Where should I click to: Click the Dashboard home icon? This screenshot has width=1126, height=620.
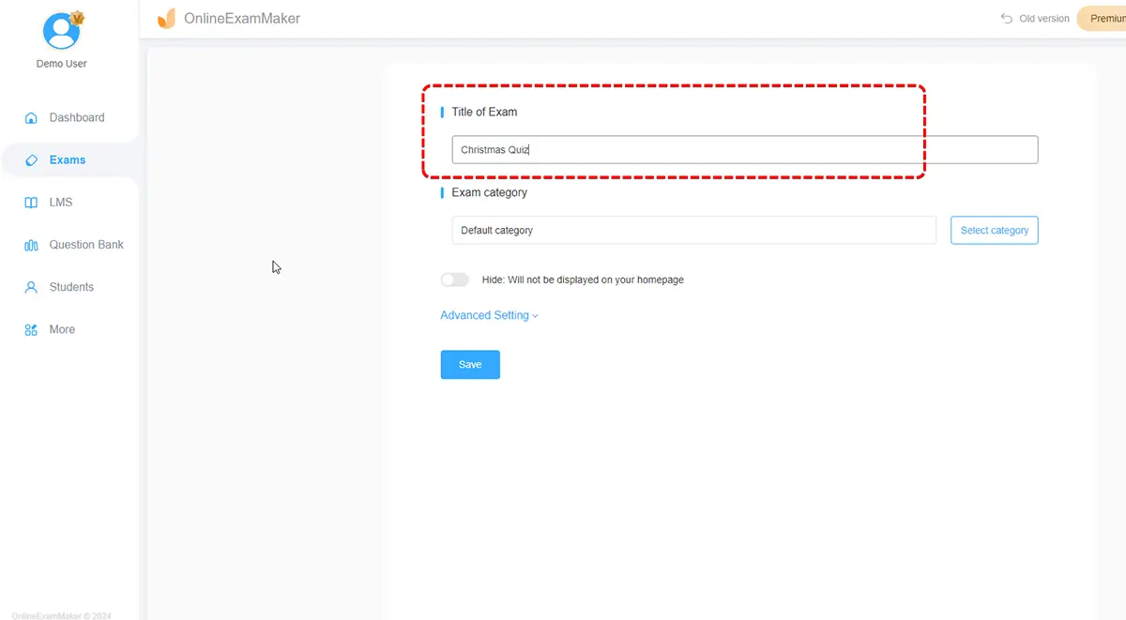(31, 118)
